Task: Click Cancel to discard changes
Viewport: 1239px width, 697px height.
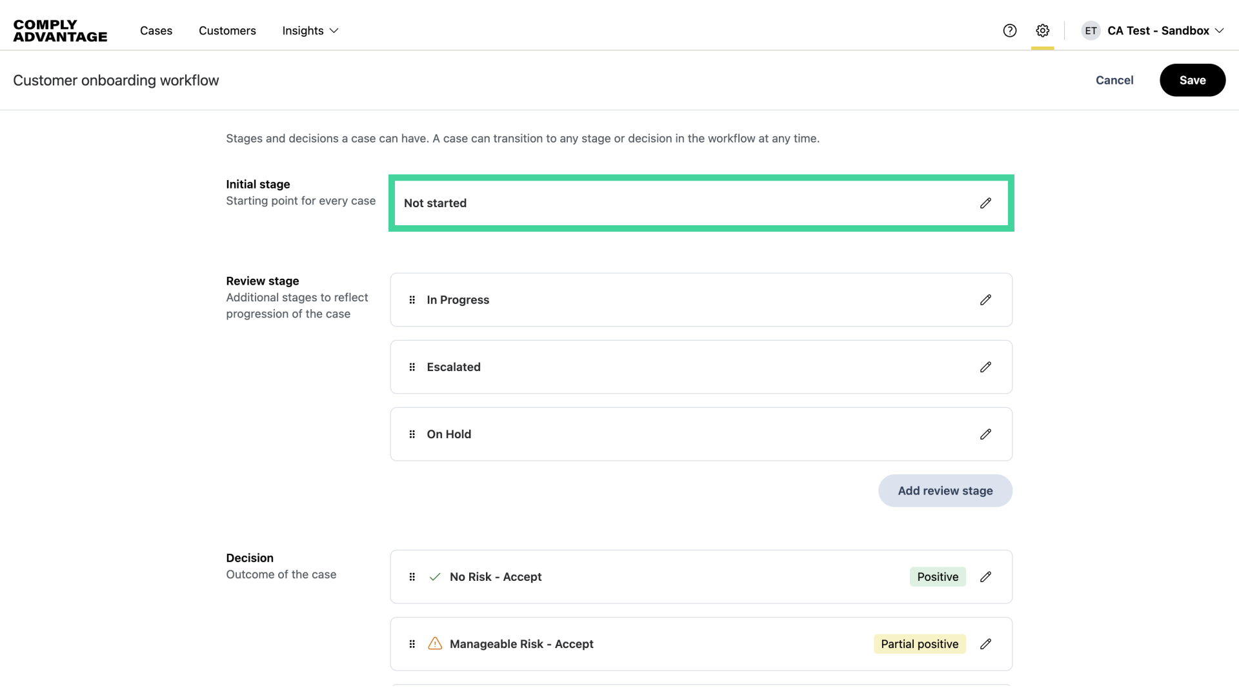Action: (1114, 81)
